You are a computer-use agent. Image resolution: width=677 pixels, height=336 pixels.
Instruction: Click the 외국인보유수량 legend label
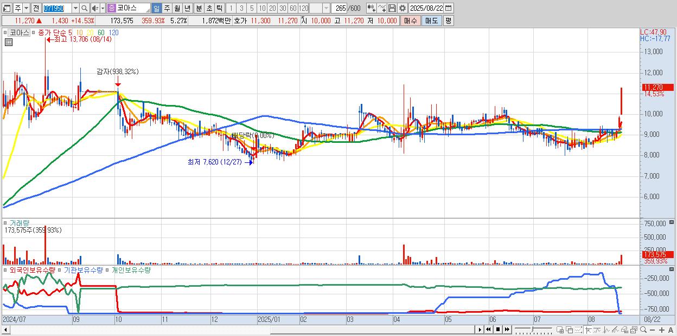pyautogui.click(x=32, y=269)
